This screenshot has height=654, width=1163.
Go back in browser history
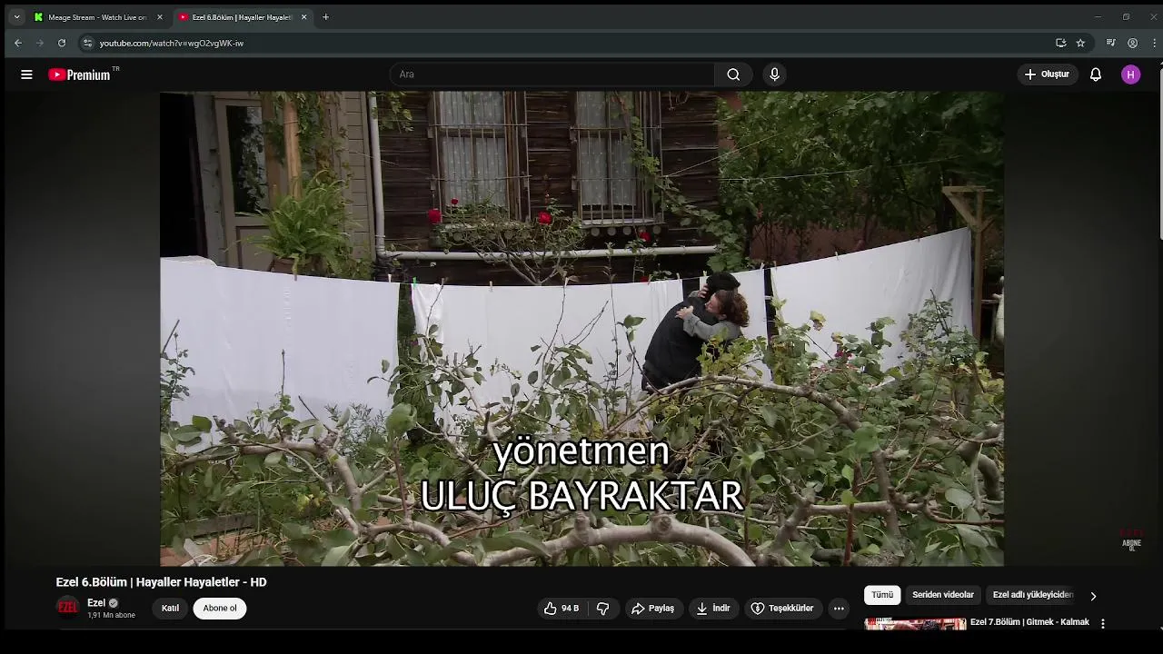pos(17,43)
